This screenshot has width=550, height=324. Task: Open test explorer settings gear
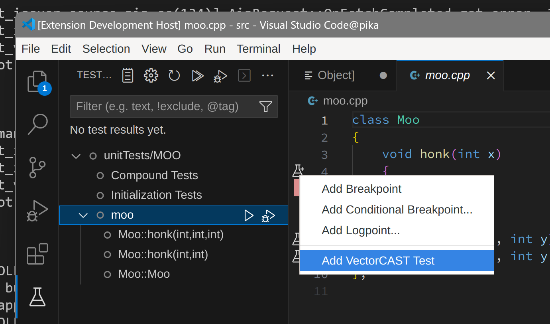[151, 75]
